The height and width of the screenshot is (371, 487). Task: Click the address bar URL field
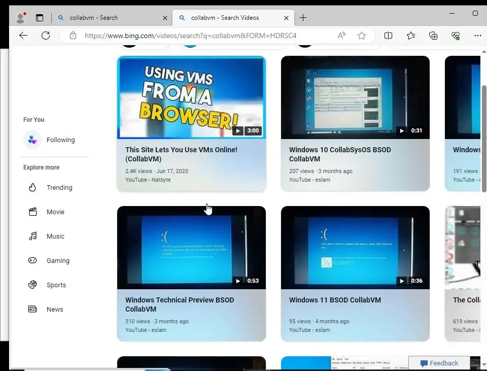(x=190, y=36)
